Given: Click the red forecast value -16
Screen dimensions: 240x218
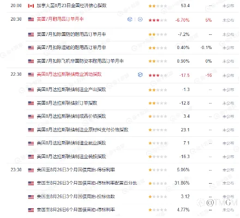Looking at the screenshot, I should tap(209, 75).
